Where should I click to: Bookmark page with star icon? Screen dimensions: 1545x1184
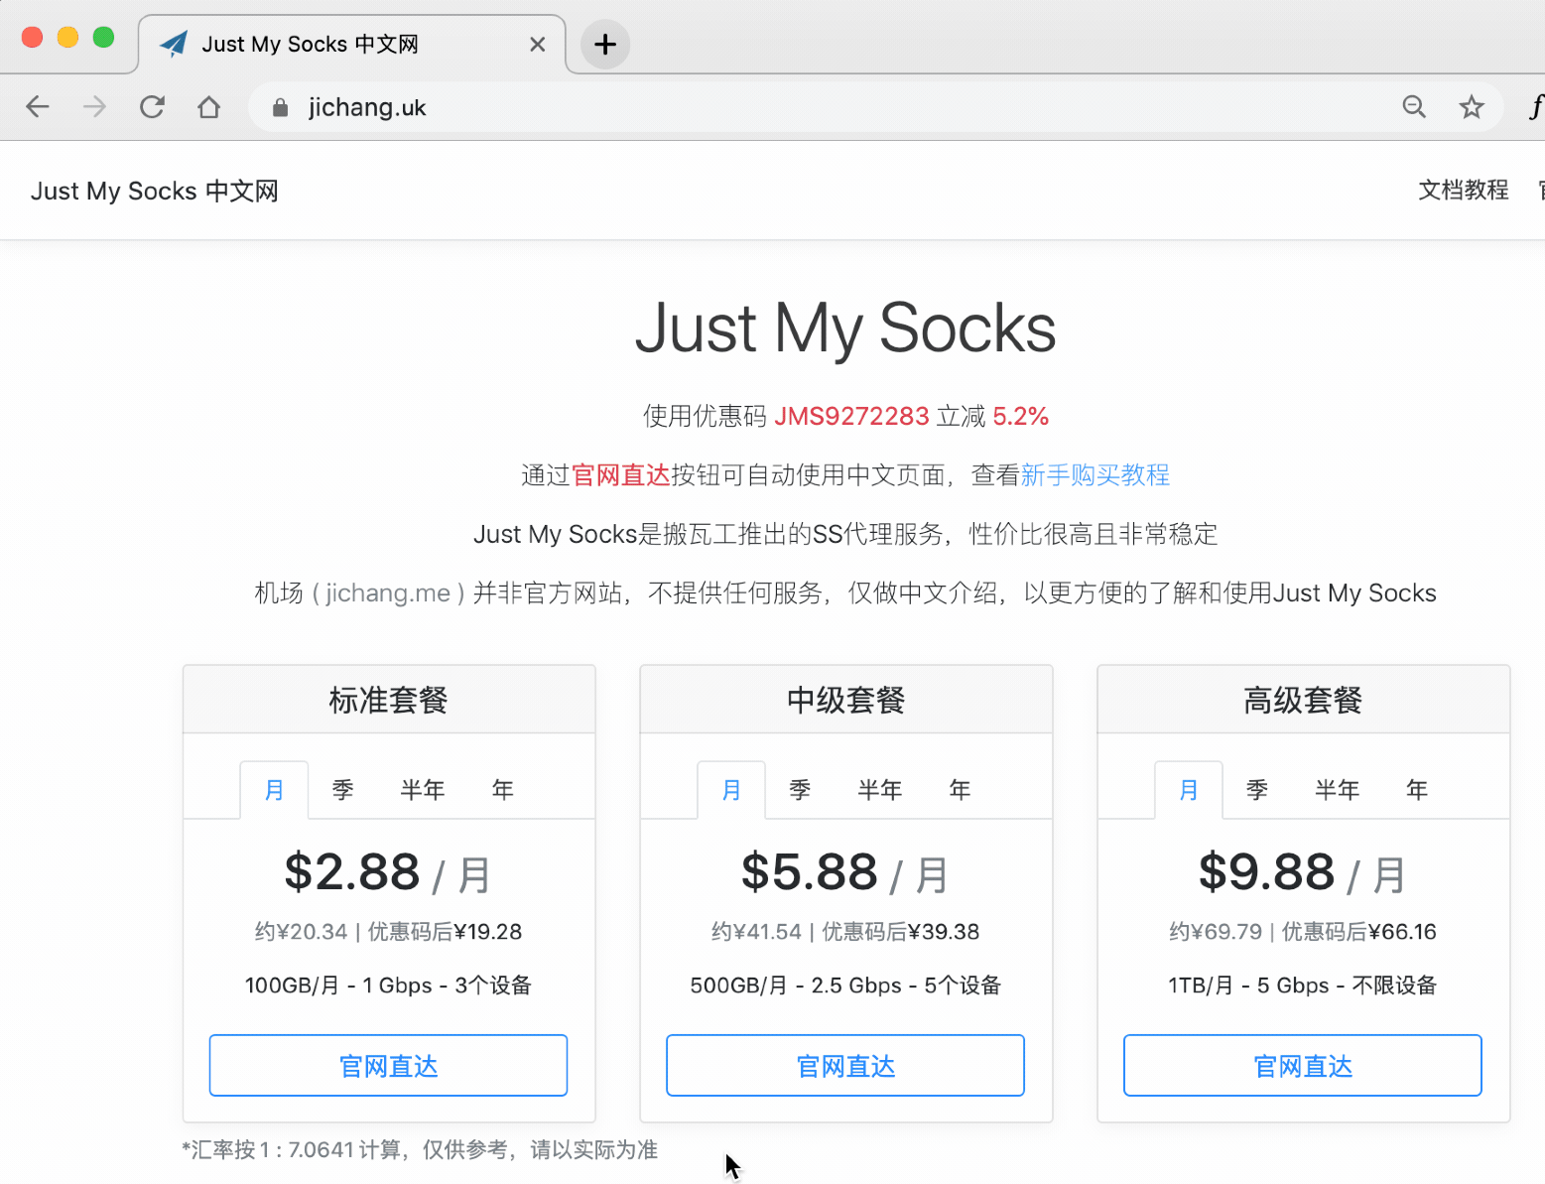(1472, 106)
